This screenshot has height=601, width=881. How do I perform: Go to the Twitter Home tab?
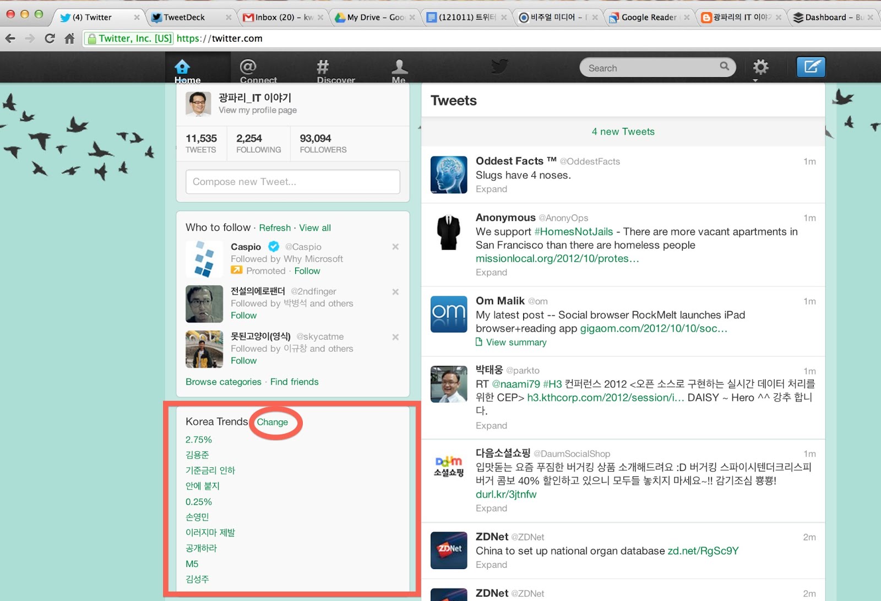[x=187, y=71]
